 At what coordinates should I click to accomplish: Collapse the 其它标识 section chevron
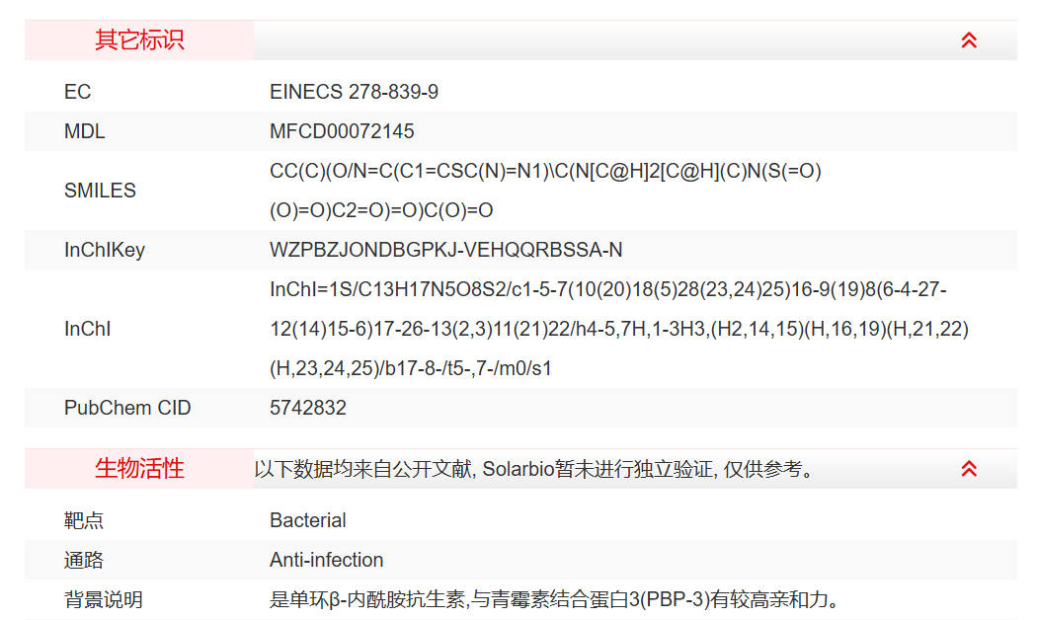click(969, 40)
